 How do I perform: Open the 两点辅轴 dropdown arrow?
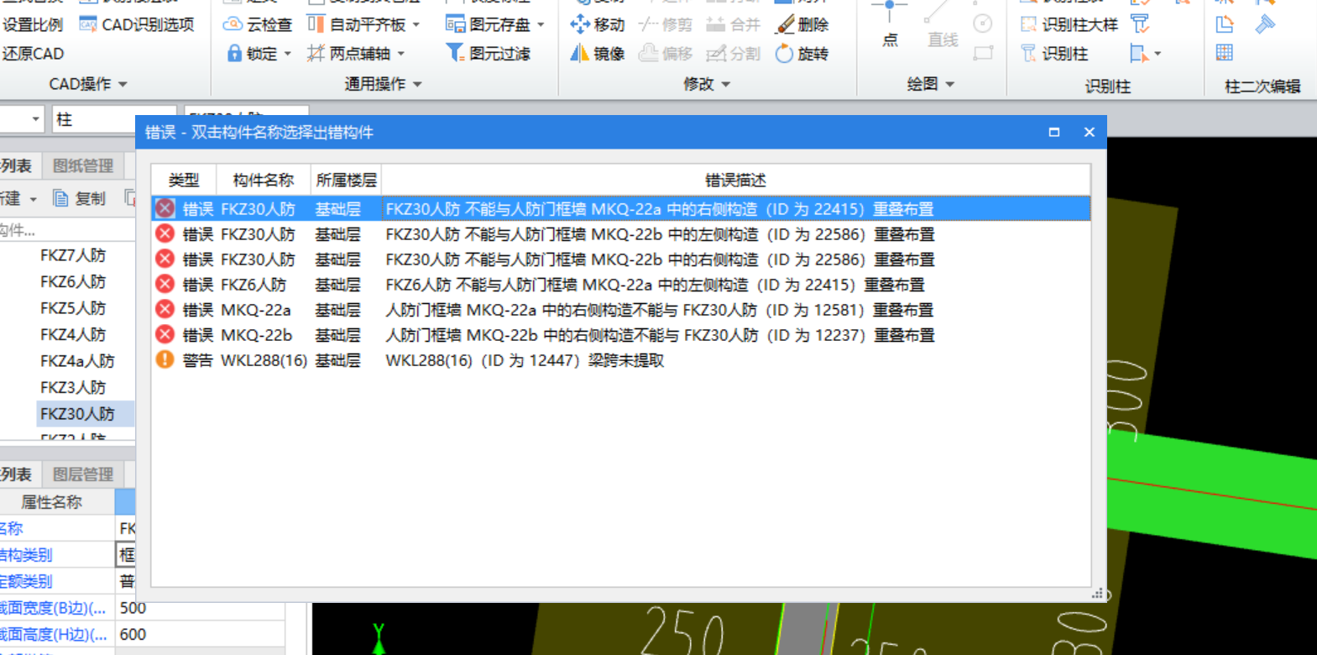(x=401, y=54)
